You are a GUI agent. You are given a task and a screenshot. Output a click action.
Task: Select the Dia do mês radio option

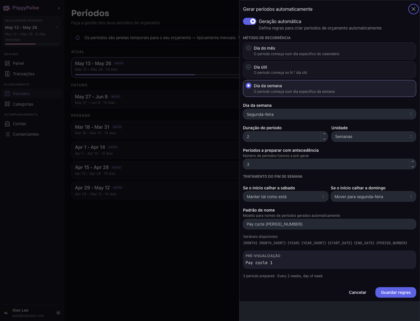249,48
